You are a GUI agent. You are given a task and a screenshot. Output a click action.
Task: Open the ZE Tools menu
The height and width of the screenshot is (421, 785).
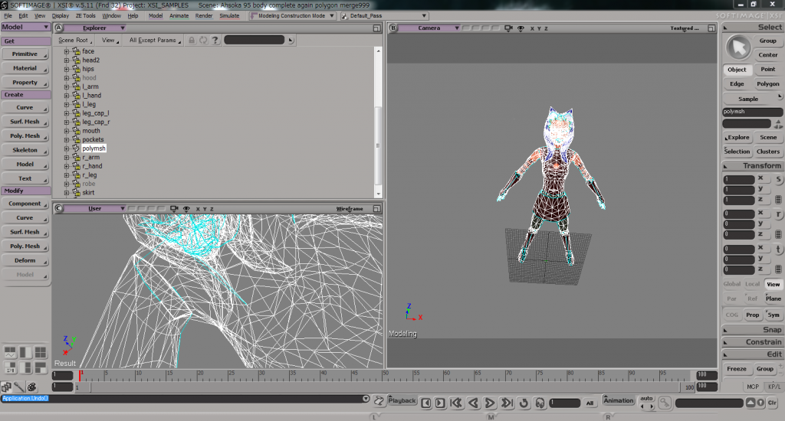pyautogui.click(x=86, y=16)
